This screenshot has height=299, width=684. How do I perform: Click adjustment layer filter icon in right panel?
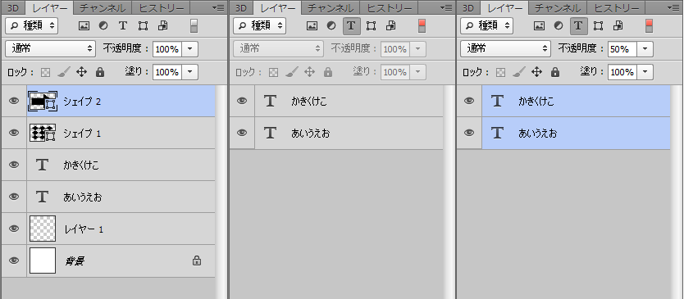(559, 26)
